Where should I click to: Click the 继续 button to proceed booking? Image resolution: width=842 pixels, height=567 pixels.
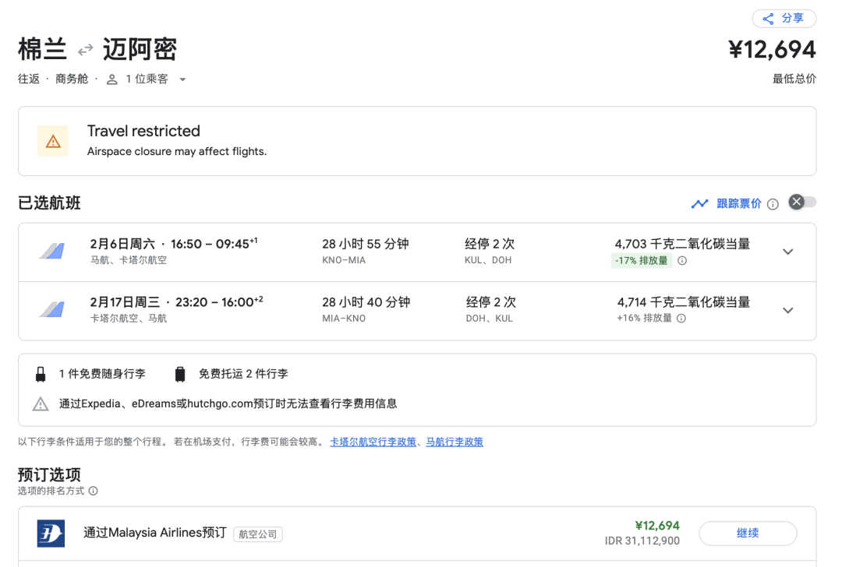click(748, 533)
